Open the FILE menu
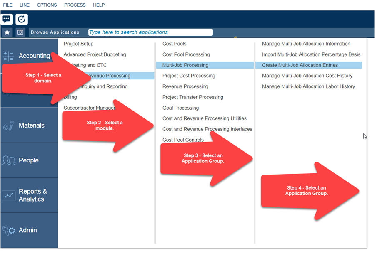This screenshot has height=256, width=375. pos(7,5)
